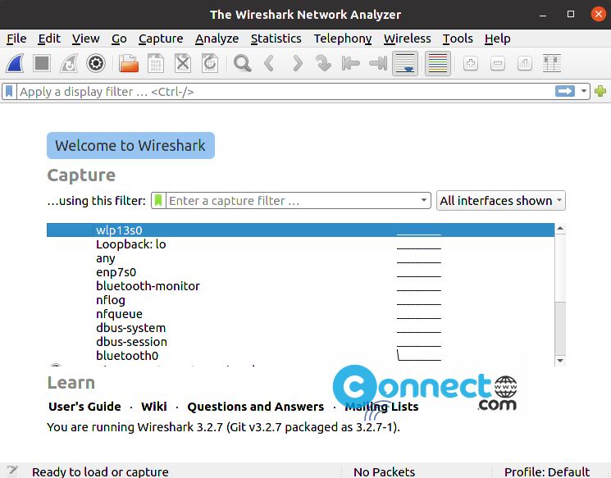This screenshot has height=478, width=611.
Task: Open a capture file folder icon
Action: (x=129, y=63)
